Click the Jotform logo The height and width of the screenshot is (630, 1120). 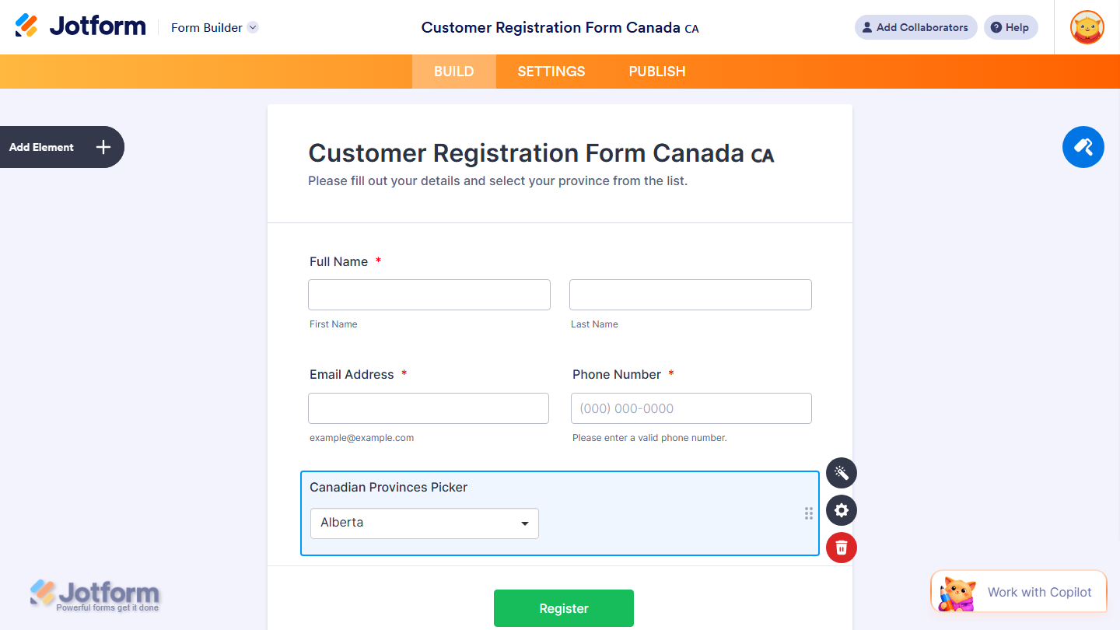(x=80, y=25)
